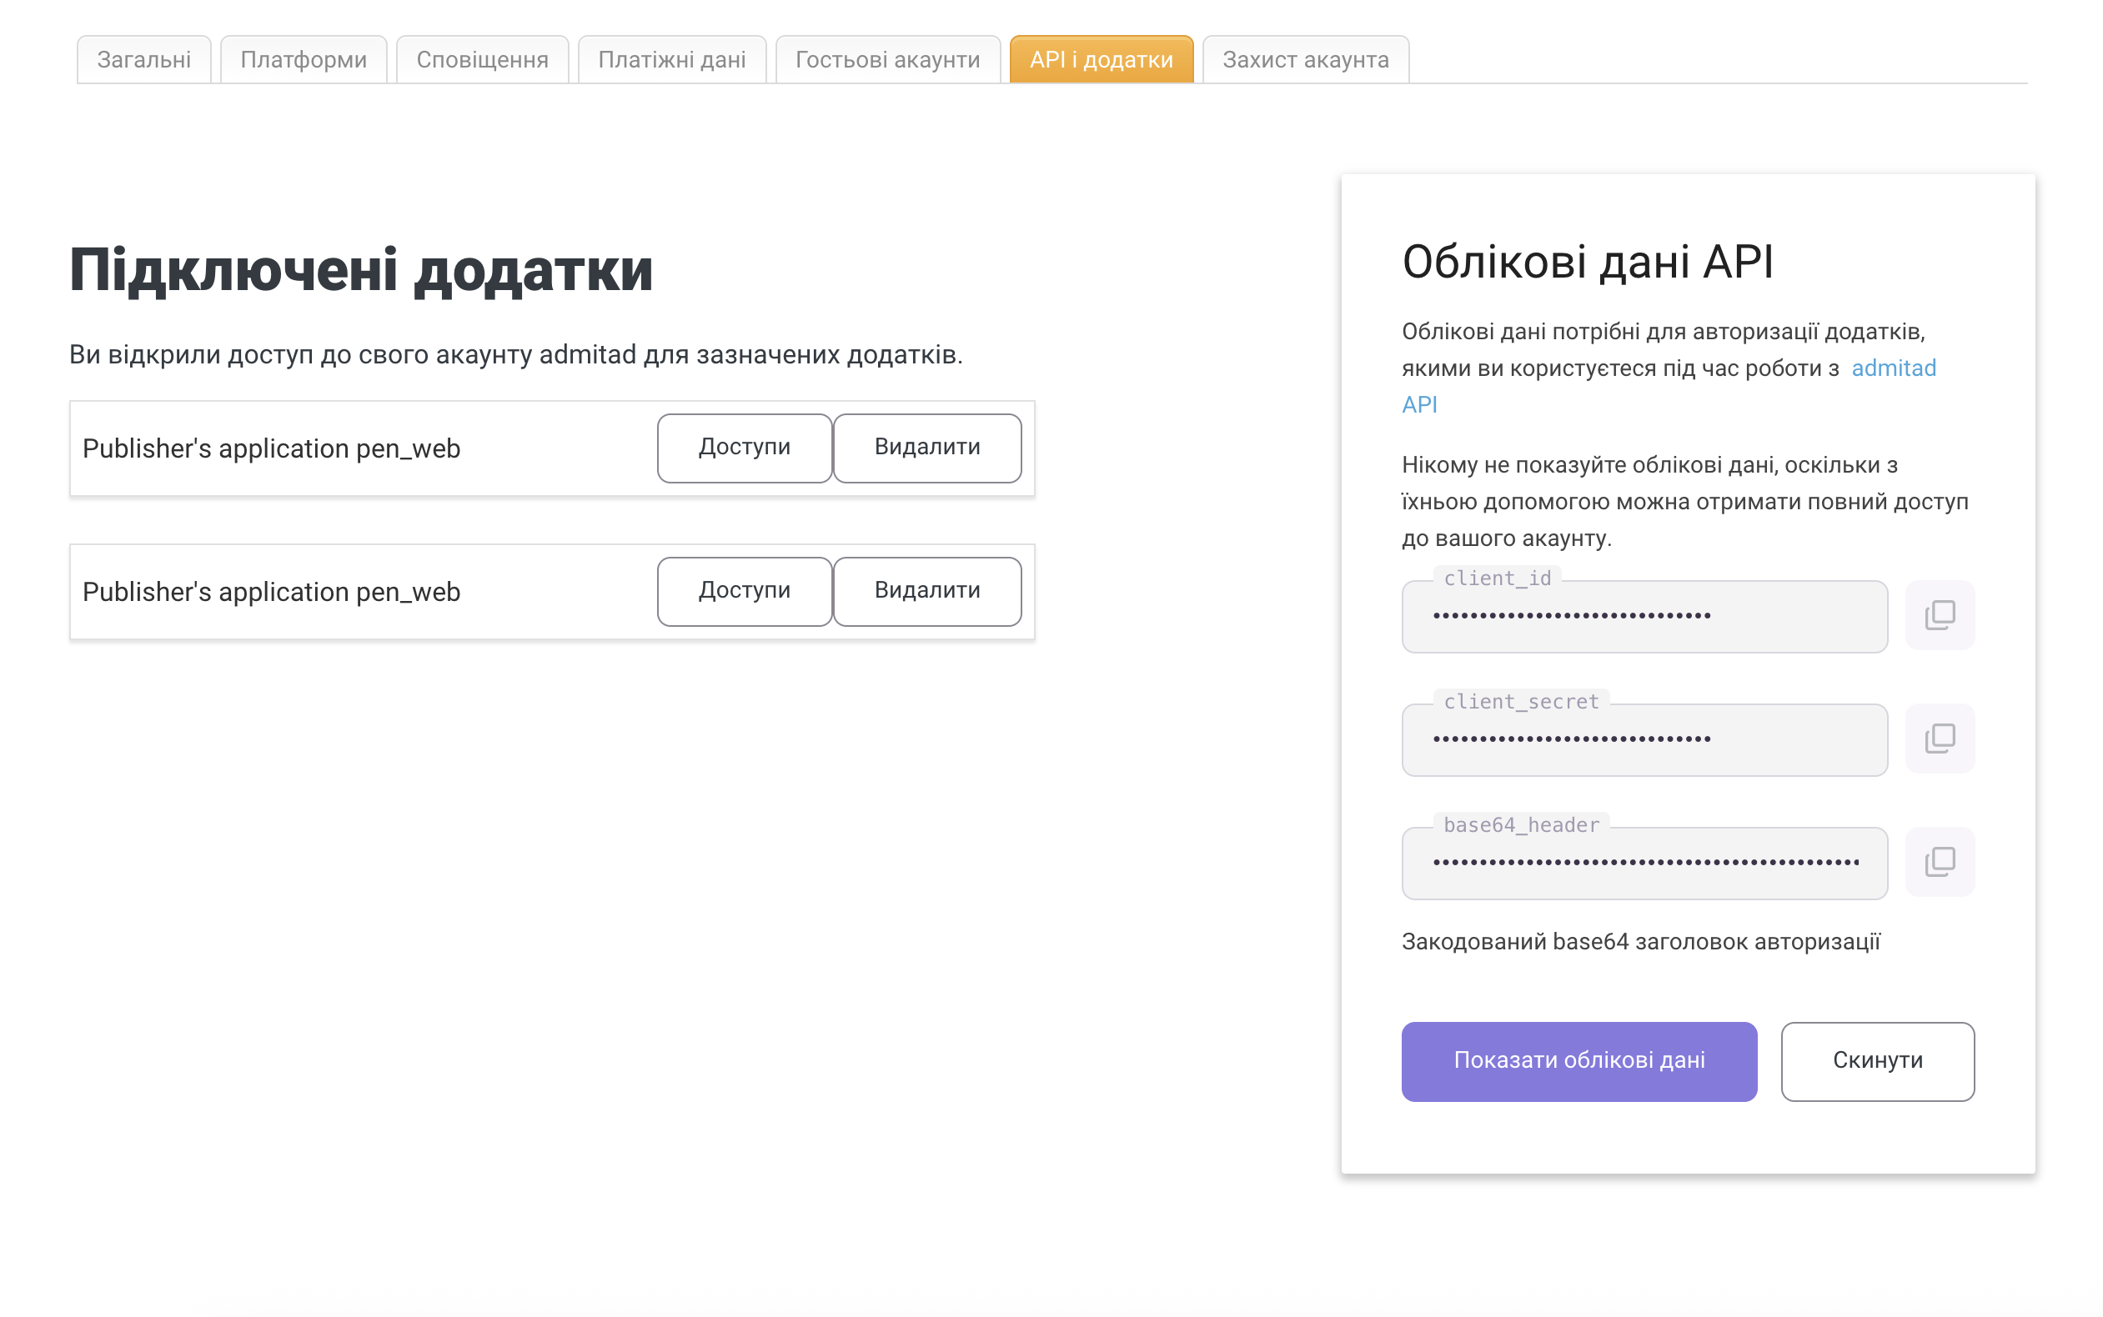Click Доступи for the second application
The width and height of the screenshot is (2103, 1317).
pyautogui.click(x=744, y=590)
